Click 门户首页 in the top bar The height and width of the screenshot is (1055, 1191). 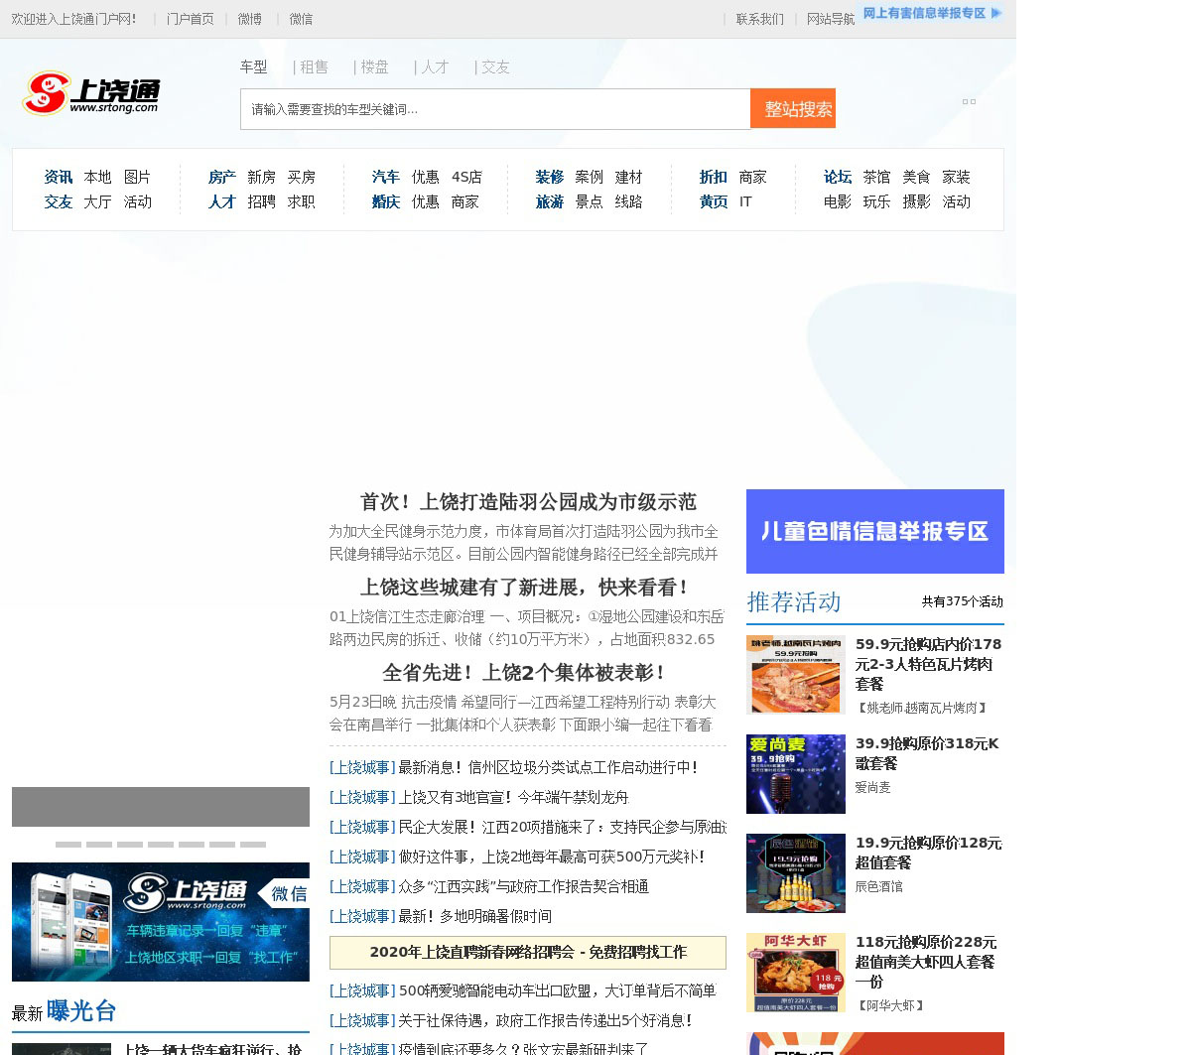(190, 19)
